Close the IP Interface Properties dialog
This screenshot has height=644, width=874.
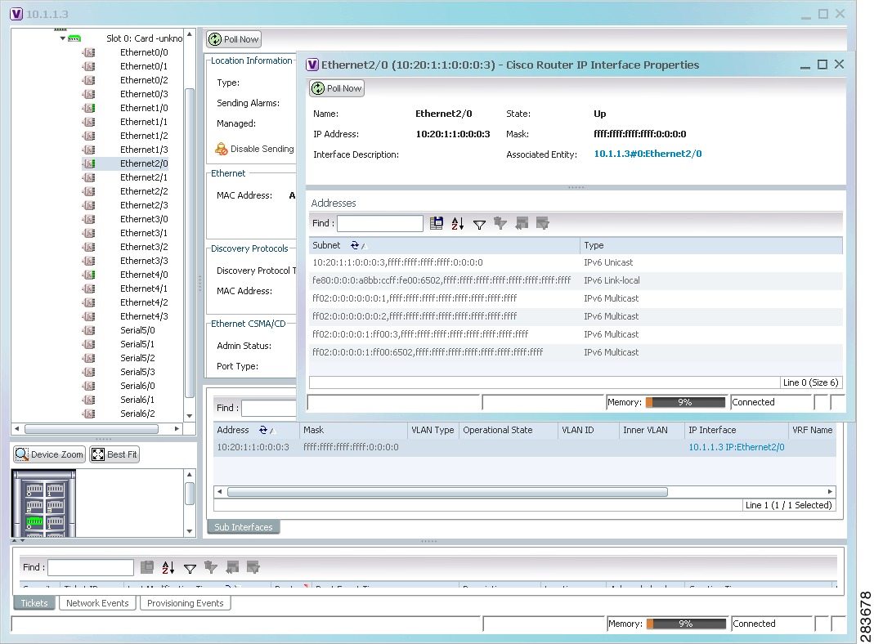(840, 65)
